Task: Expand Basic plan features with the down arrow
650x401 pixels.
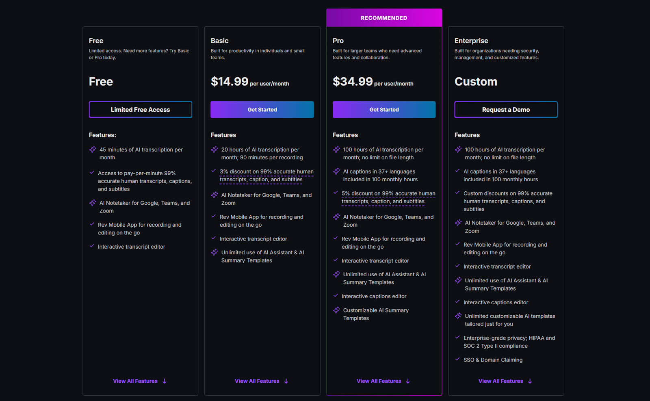Action: pos(286,381)
